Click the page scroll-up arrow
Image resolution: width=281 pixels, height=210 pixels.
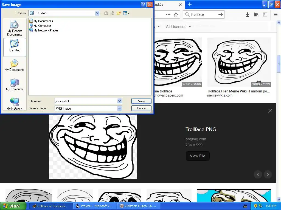(x=279, y=22)
